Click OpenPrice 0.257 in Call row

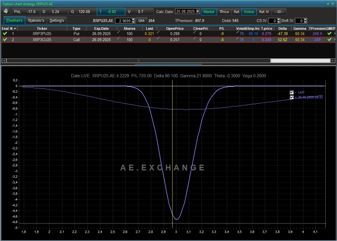(175, 40)
